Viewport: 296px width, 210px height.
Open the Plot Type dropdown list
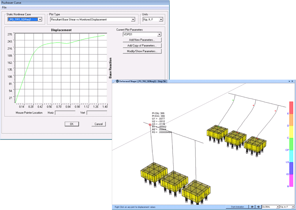click(133, 19)
